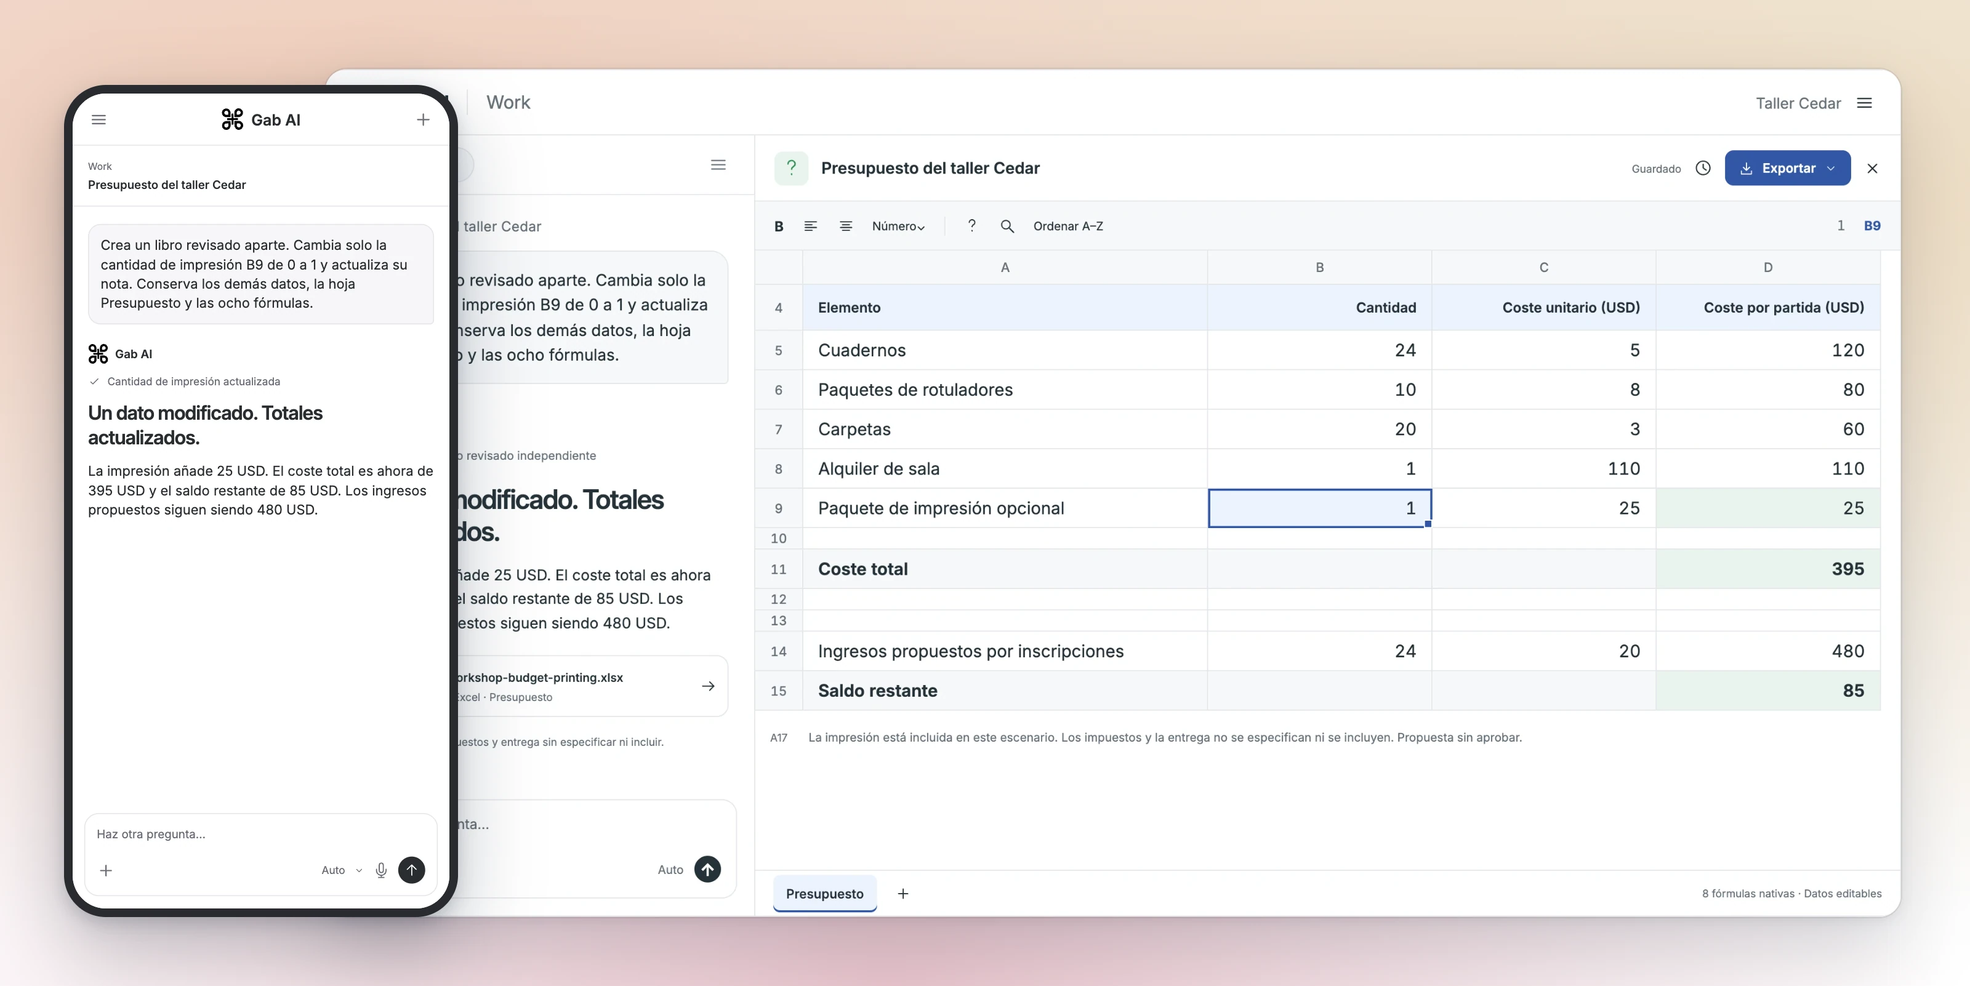Close the spreadsheet panel with the X

click(1872, 168)
